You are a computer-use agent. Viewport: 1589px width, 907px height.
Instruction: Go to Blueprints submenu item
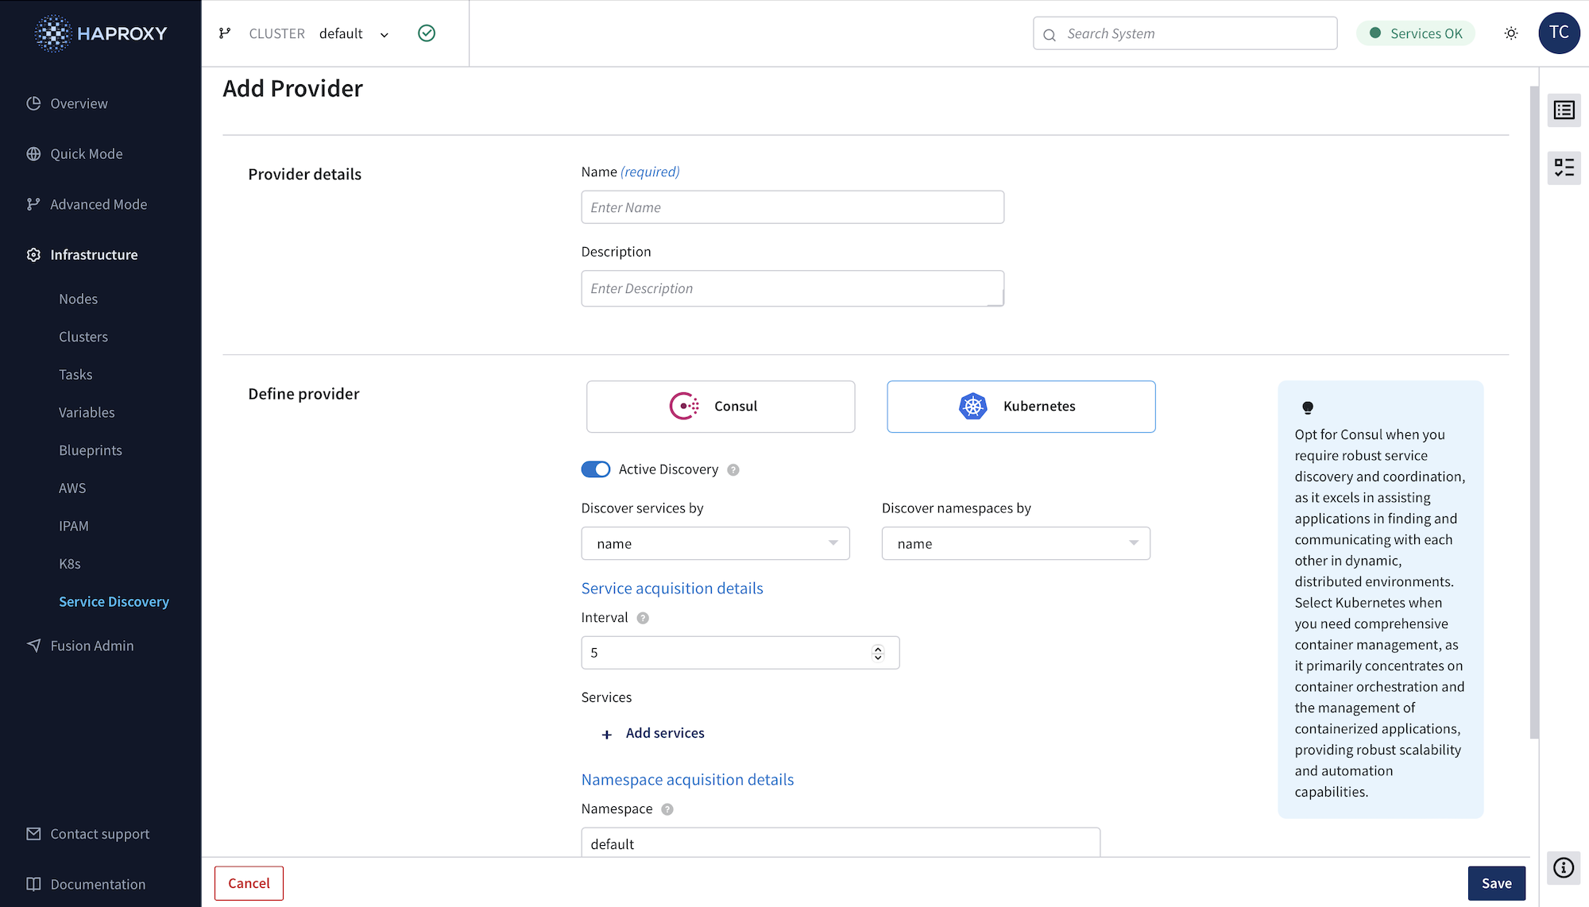[91, 450]
